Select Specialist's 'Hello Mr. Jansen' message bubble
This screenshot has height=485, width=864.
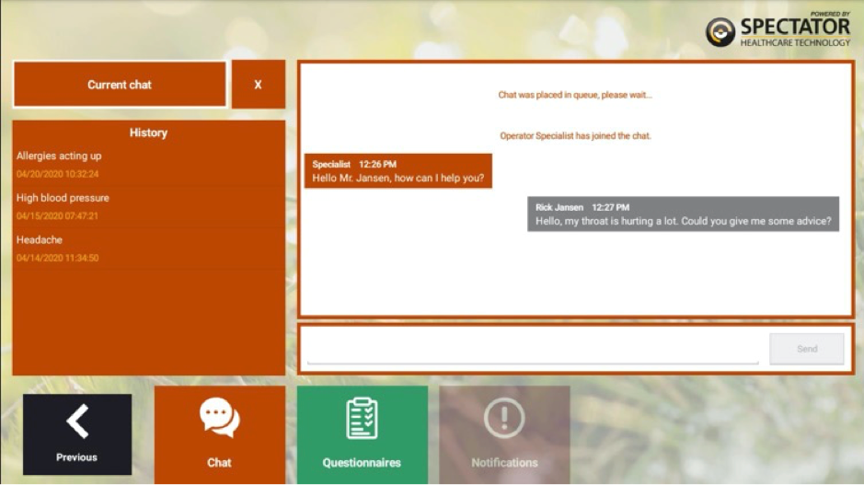397,171
